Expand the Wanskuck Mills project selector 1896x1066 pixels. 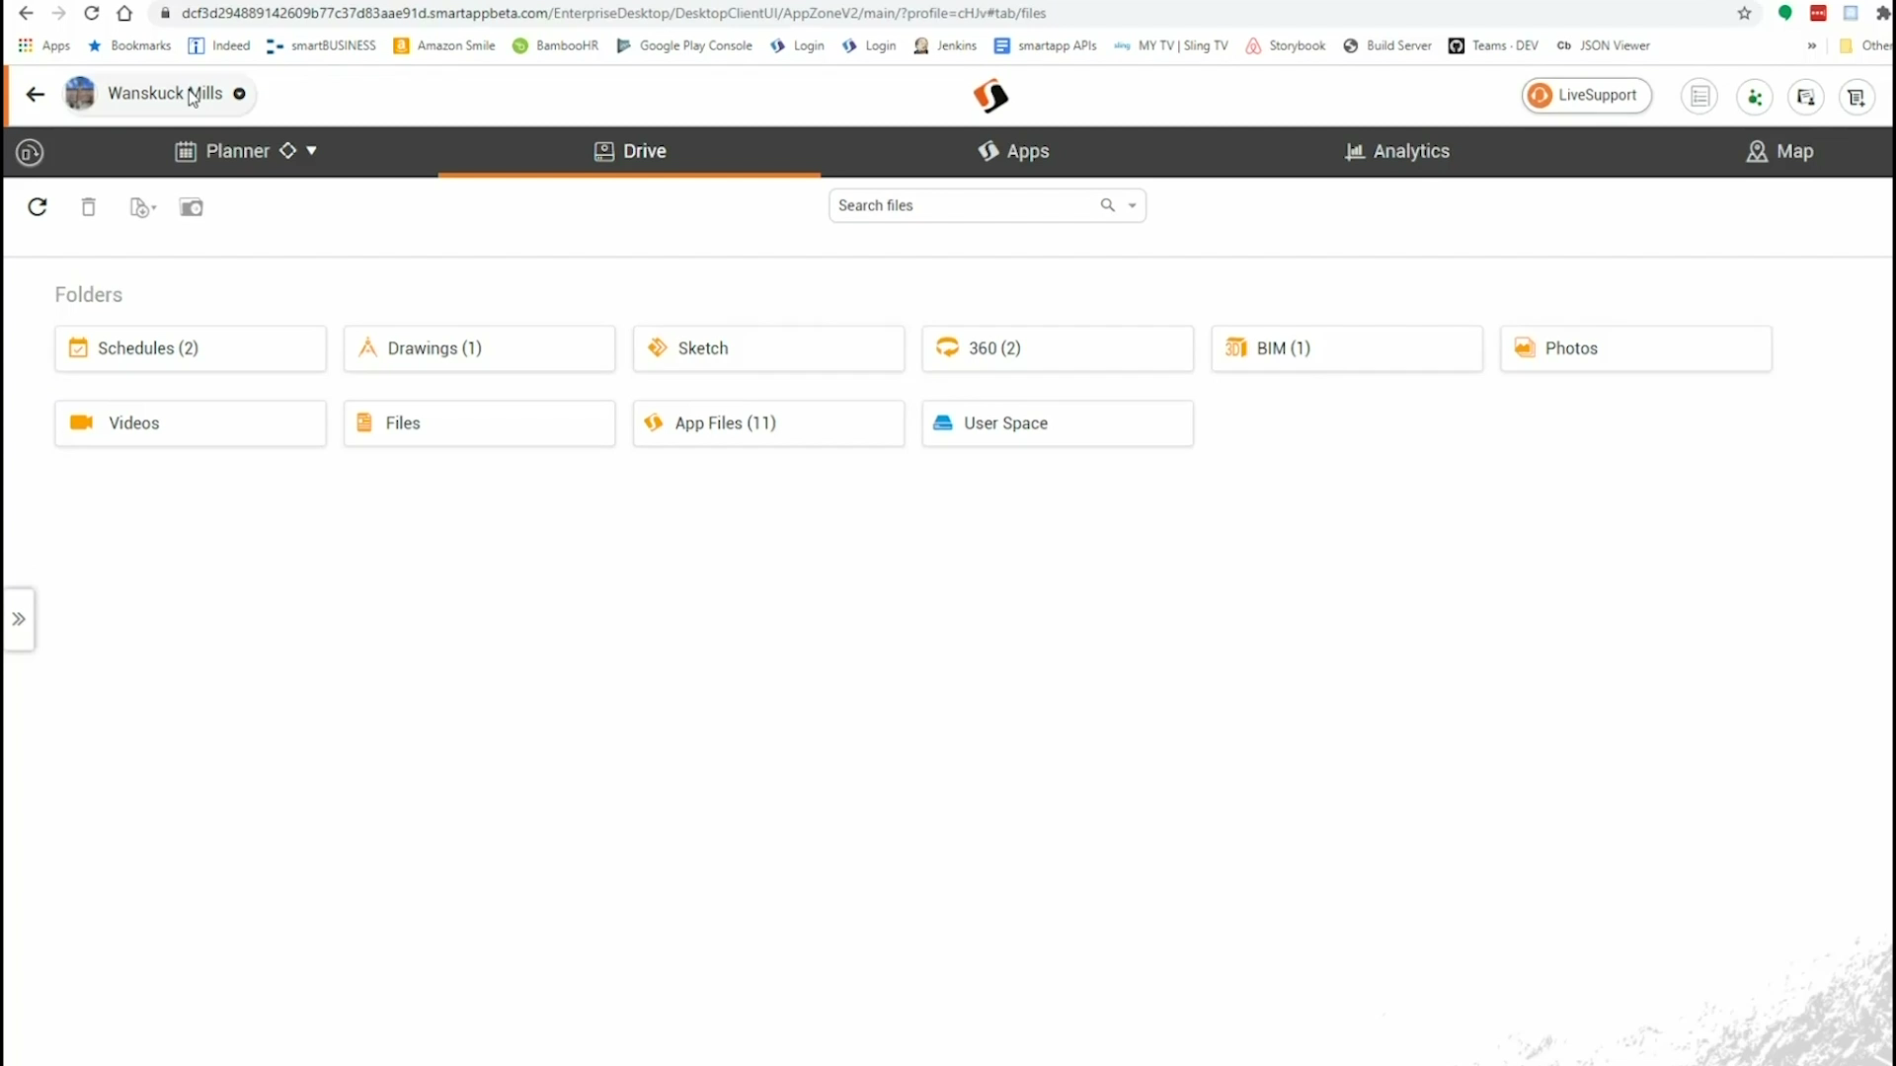[x=239, y=94]
